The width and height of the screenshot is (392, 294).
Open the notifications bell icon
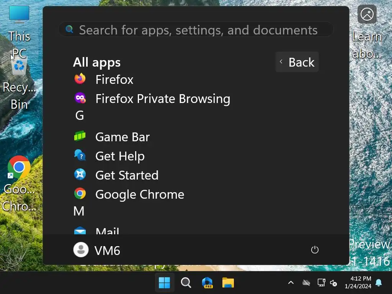pos(379,283)
